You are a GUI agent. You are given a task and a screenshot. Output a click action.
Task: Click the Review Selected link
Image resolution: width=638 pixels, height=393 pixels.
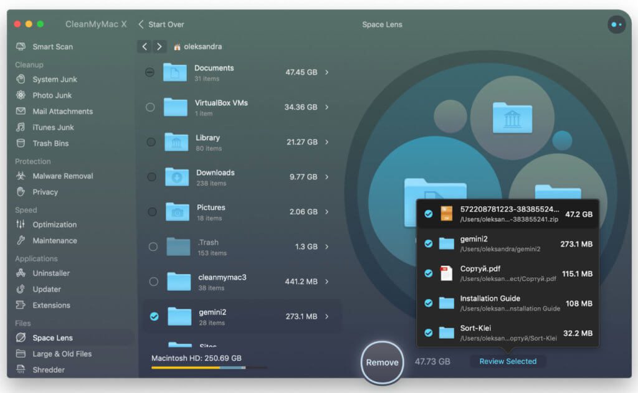pos(508,361)
